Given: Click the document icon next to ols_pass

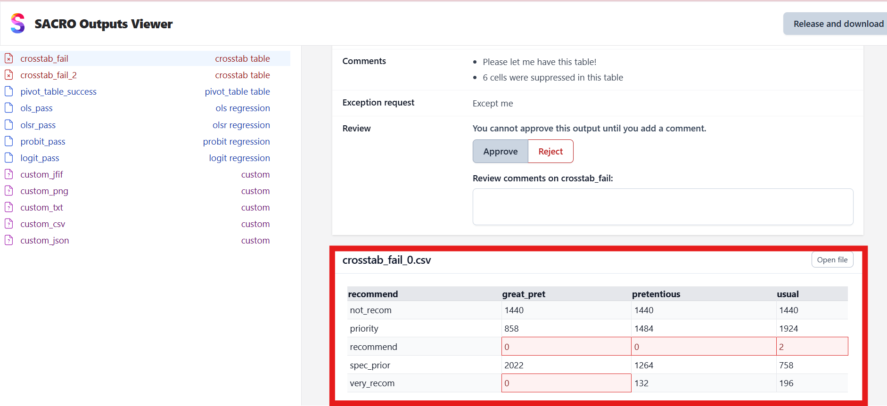Looking at the screenshot, I should click(x=9, y=108).
